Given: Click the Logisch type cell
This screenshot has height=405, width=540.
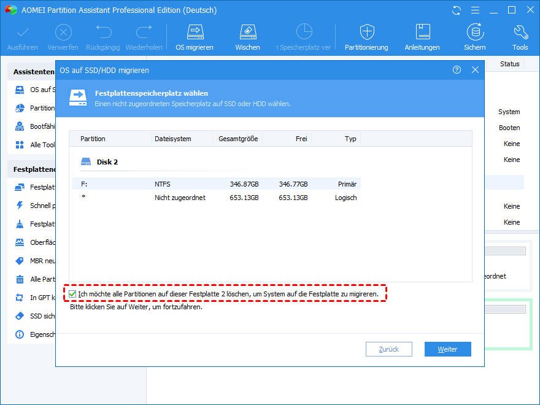Looking at the screenshot, I should 345,198.
